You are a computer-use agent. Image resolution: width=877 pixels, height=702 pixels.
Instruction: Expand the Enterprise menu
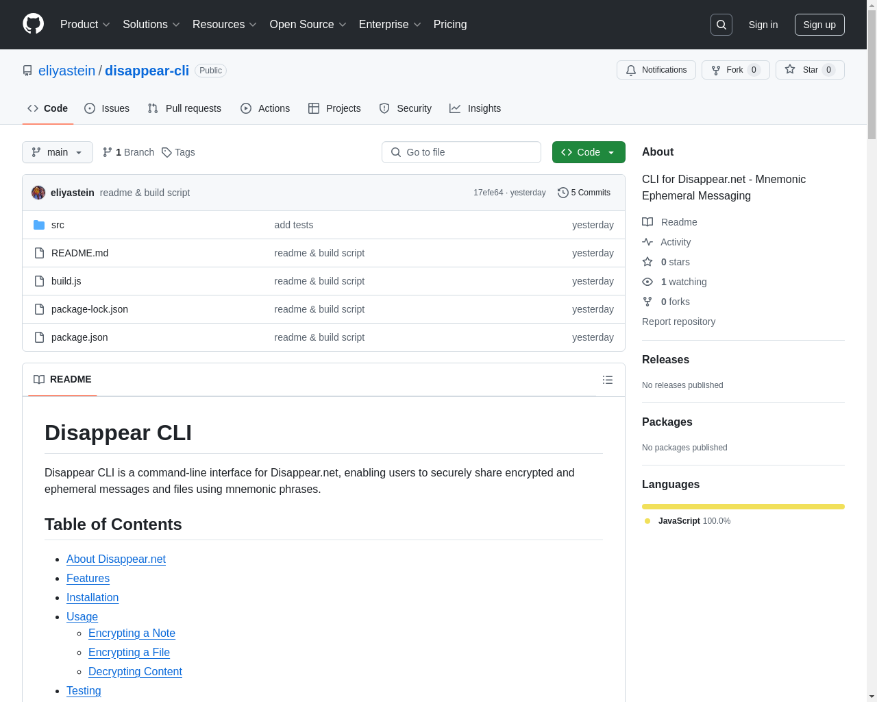[390, 25]
